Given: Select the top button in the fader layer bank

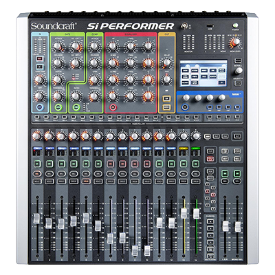Looking at the screenshot, I should click(210, 221).
